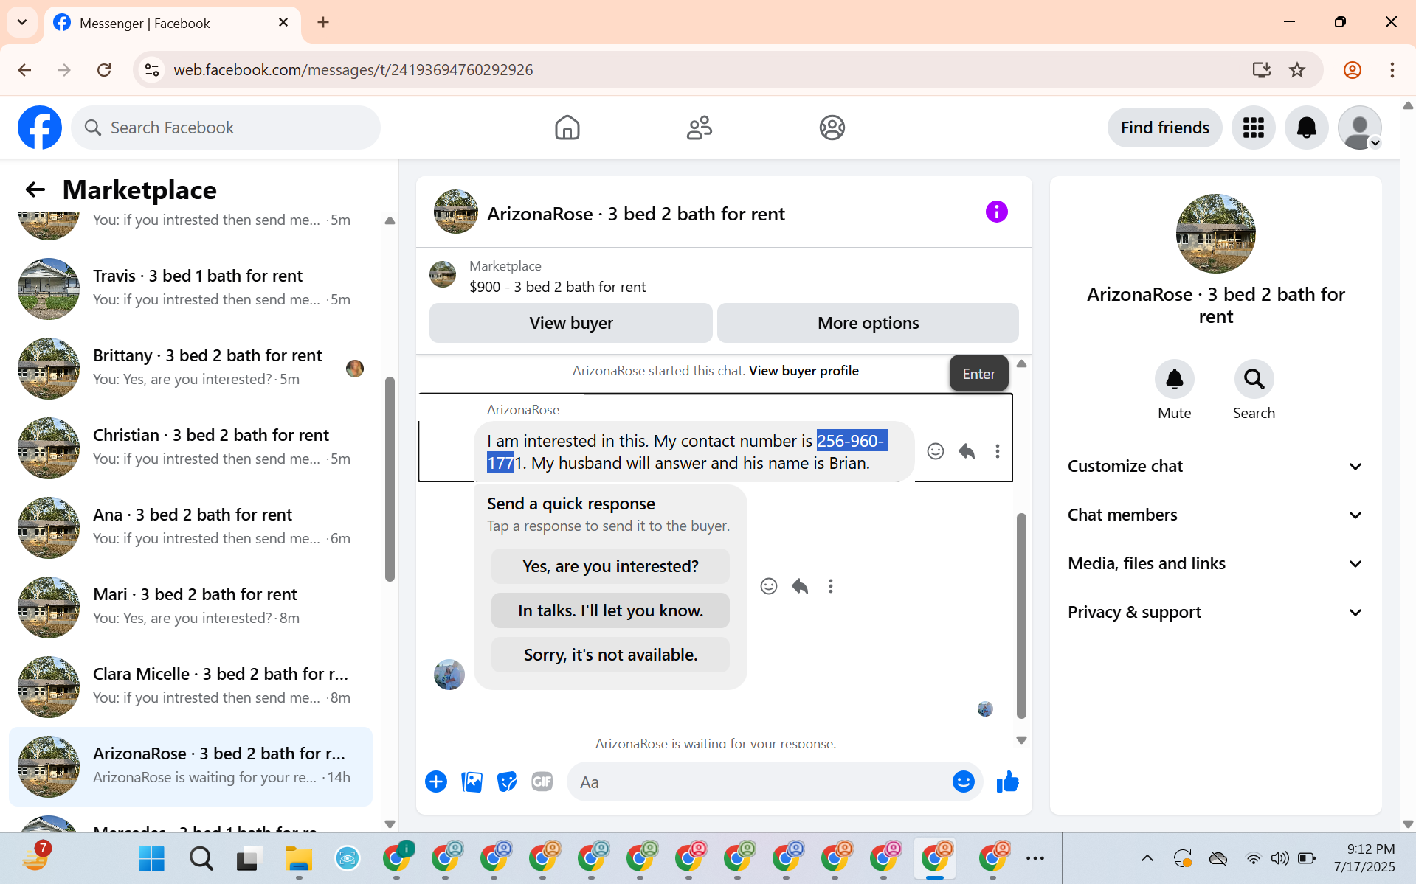Send quick response 'Sorry, it's not available.'
The width and height of the screenshot is (1416, 884).
tap(610, 655)
